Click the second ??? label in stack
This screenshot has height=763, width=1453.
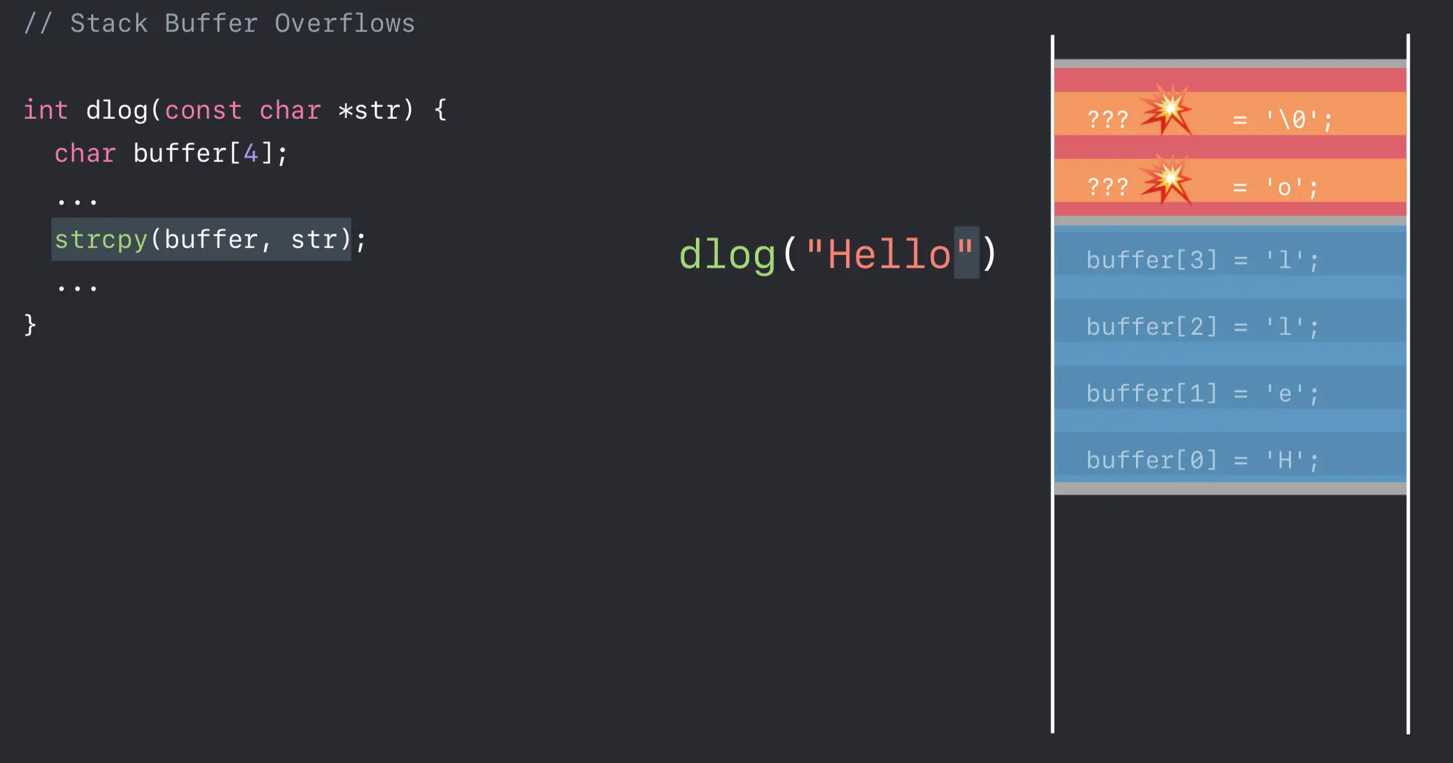pyautogui.click(x=1107, y=187)
